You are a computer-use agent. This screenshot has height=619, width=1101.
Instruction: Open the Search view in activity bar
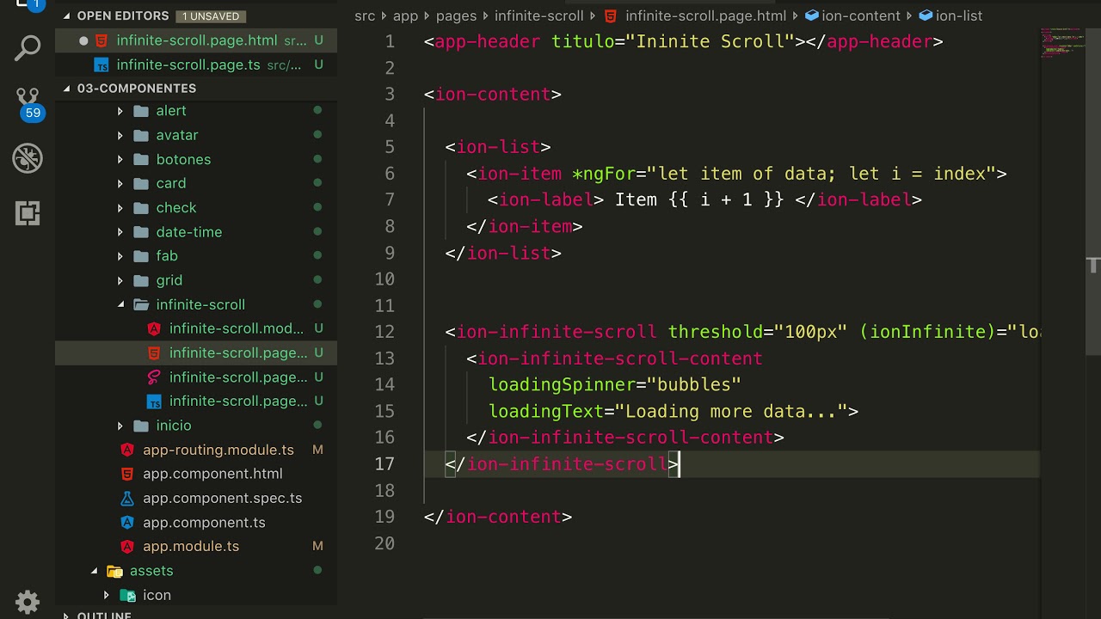coord(28,48)
